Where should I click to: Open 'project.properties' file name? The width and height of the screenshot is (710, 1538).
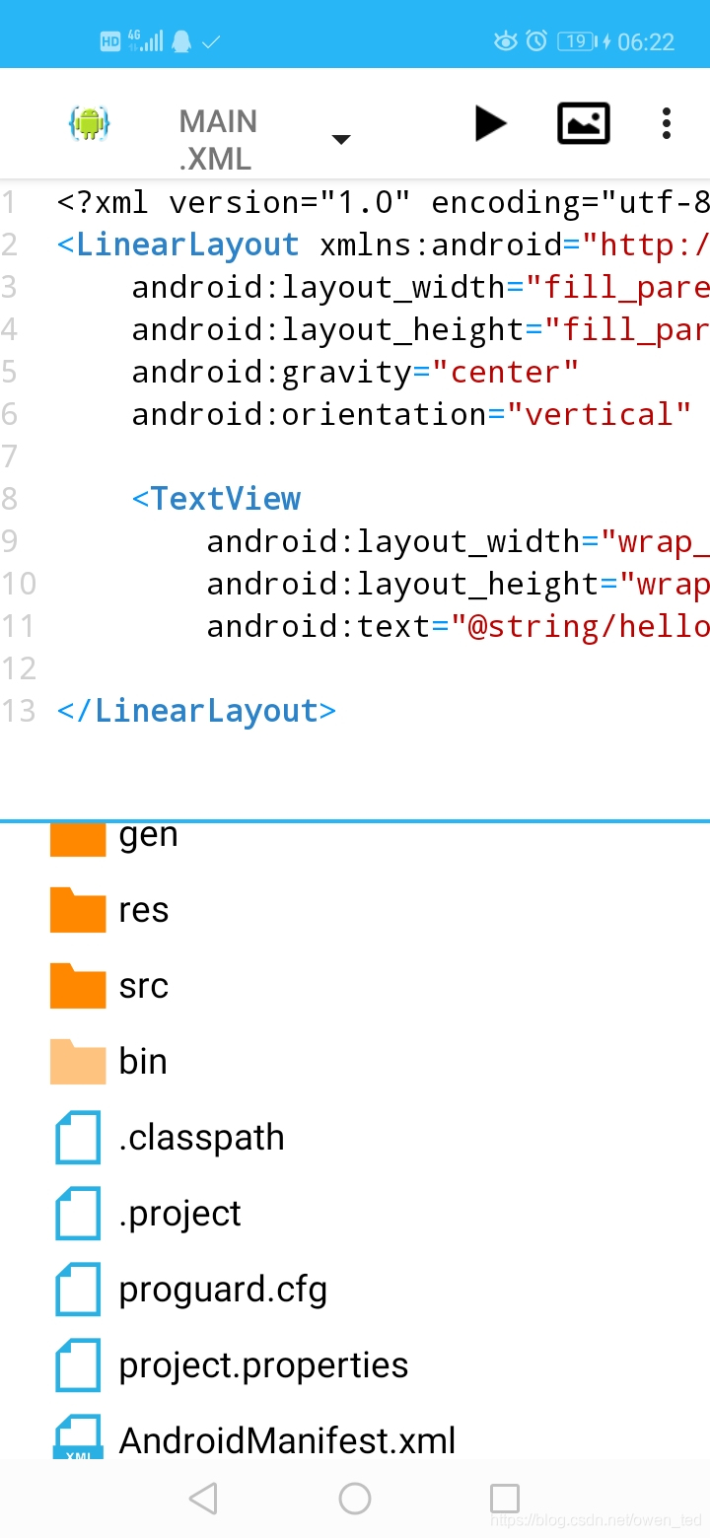263,1365
